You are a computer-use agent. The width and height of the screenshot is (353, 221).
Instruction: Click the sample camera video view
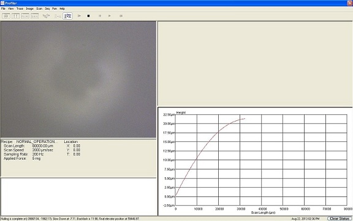click(x=78, y=79)
